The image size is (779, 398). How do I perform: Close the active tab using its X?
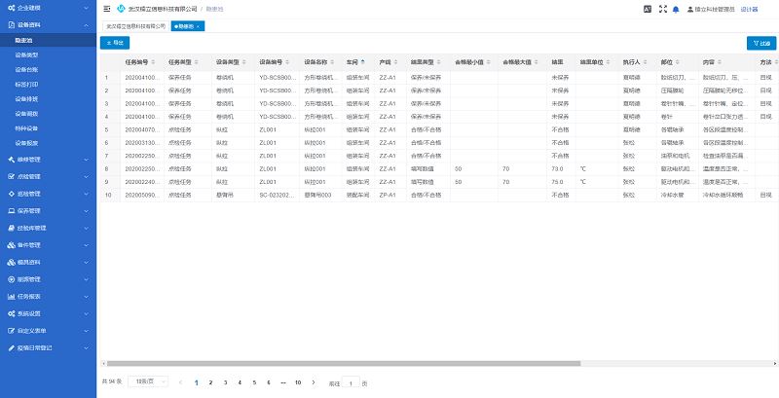(198, 26)
